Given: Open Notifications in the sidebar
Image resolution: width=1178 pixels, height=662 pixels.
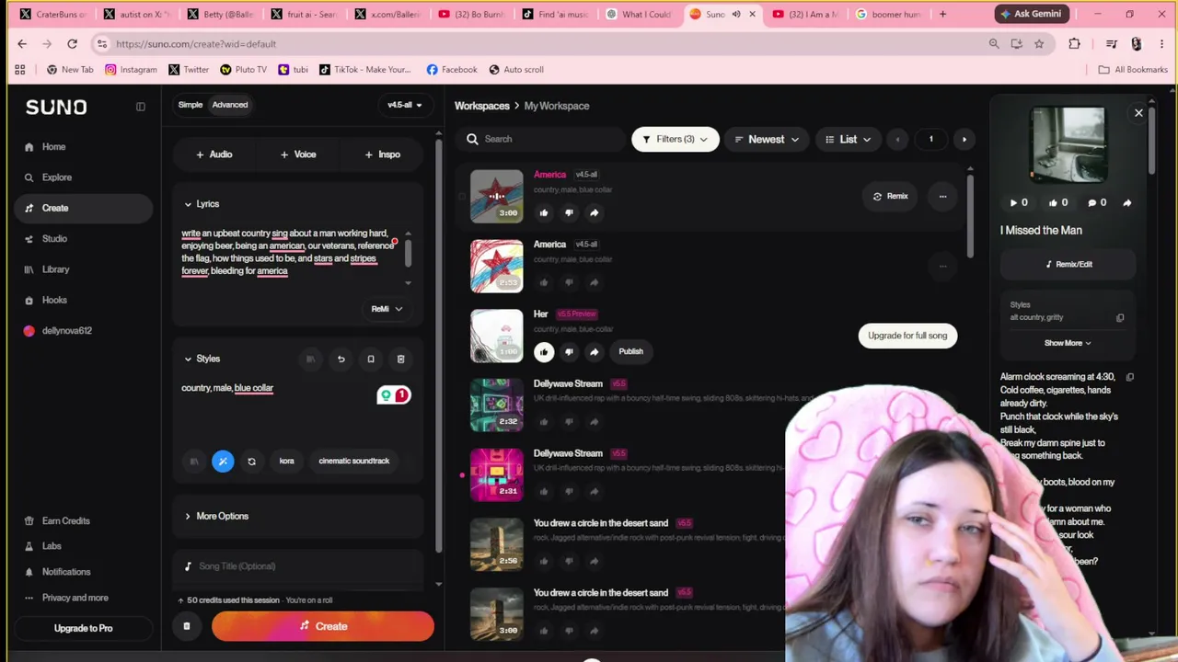Looking at the screenshot, I should pos(66,572).
